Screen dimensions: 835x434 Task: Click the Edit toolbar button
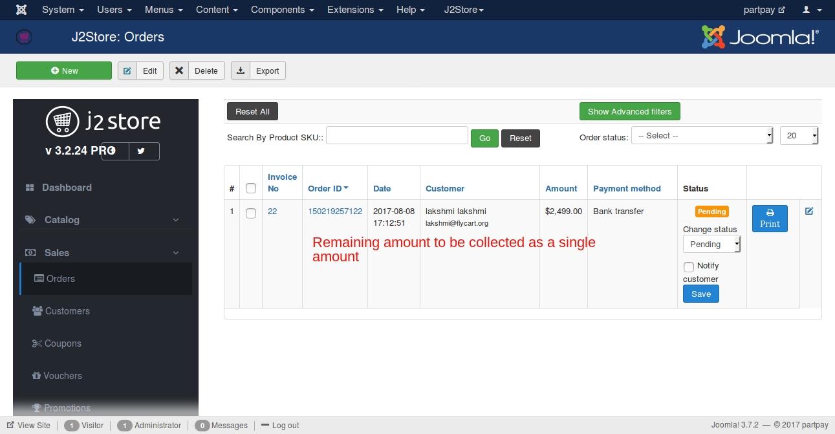140,71
